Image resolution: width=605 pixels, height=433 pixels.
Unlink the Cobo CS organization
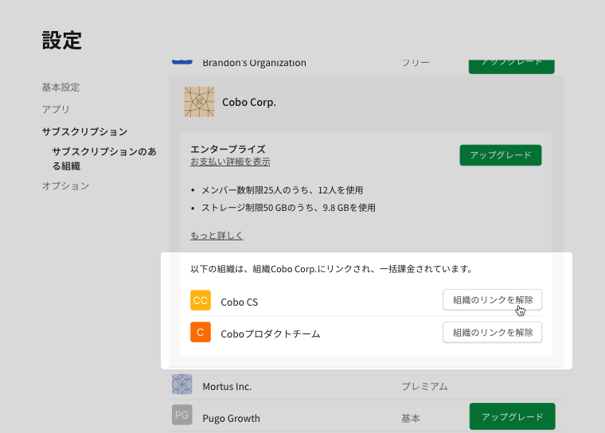point(492,300)
